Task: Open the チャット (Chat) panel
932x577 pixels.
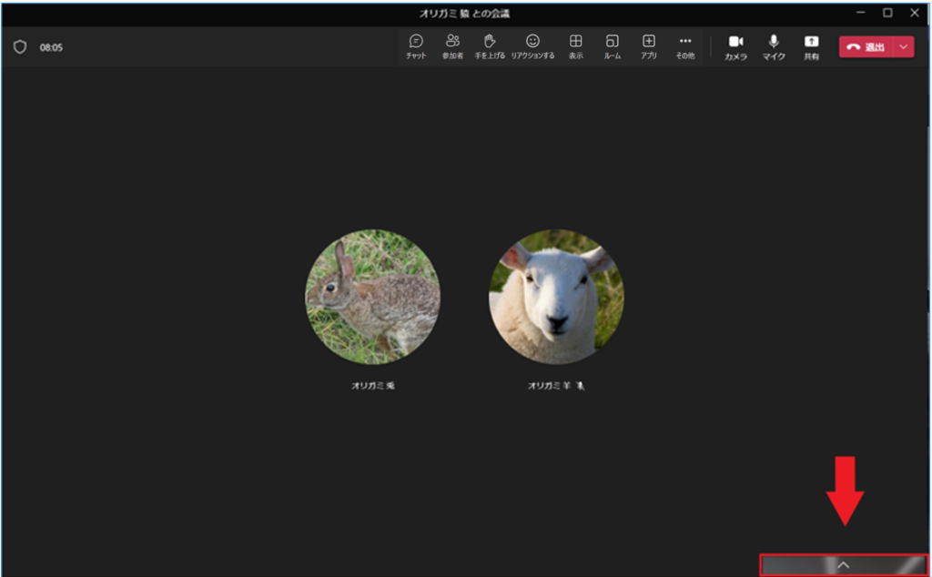Action: [x=416, y=46]
